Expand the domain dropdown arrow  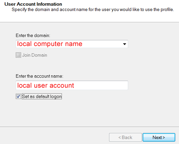tap(124, 44)
